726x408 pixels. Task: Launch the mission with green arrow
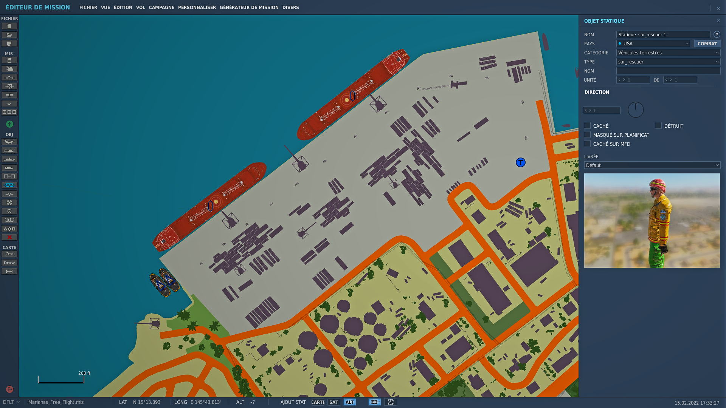[9, 124]
